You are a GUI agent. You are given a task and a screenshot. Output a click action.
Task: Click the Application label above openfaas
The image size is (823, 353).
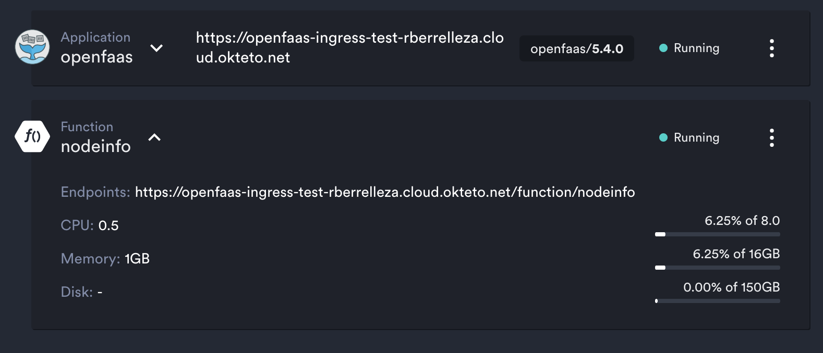click(x=95, y=37)
